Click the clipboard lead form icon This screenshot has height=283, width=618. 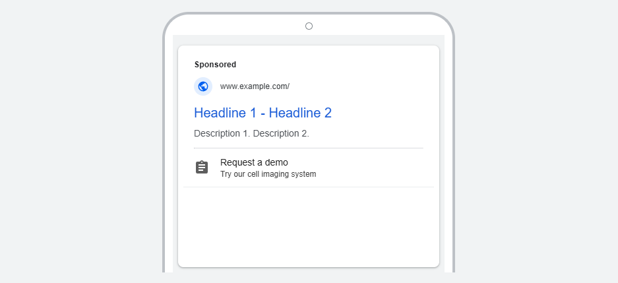202,168
